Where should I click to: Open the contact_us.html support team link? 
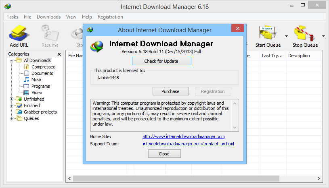pos(189,144)
